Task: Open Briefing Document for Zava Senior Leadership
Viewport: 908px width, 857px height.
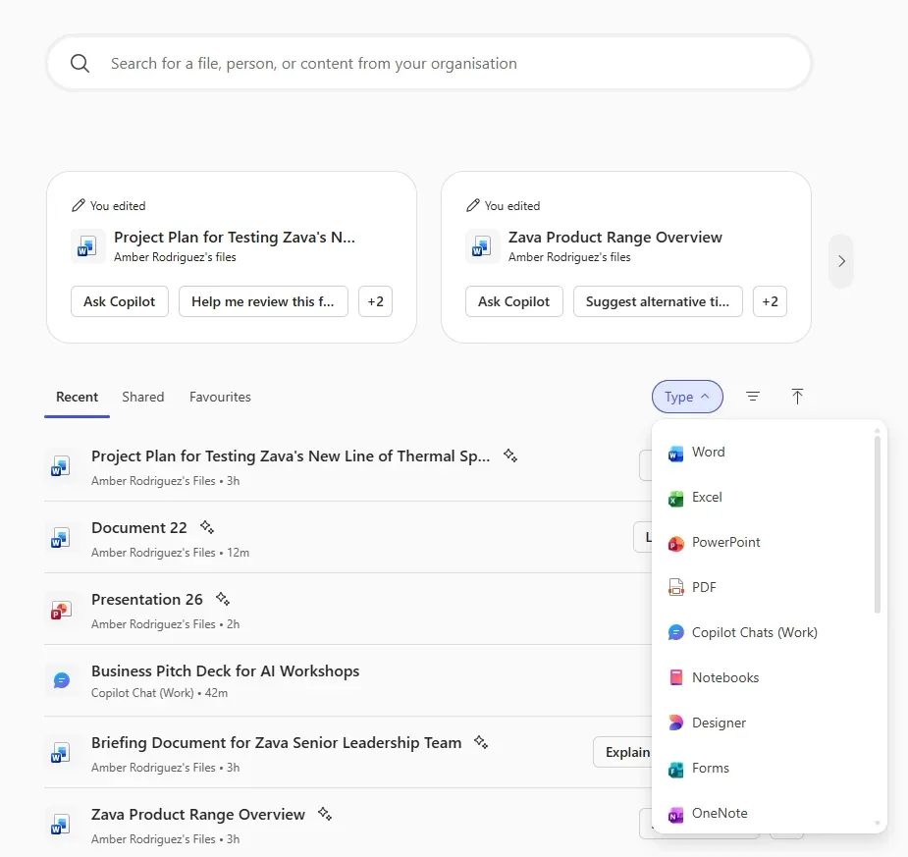Action: point(276,743)
